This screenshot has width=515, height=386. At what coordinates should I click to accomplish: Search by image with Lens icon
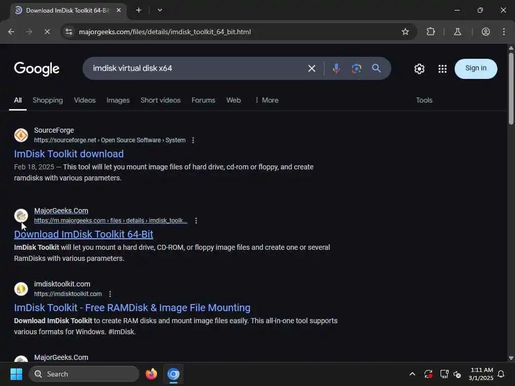click(x=357, y=68)
